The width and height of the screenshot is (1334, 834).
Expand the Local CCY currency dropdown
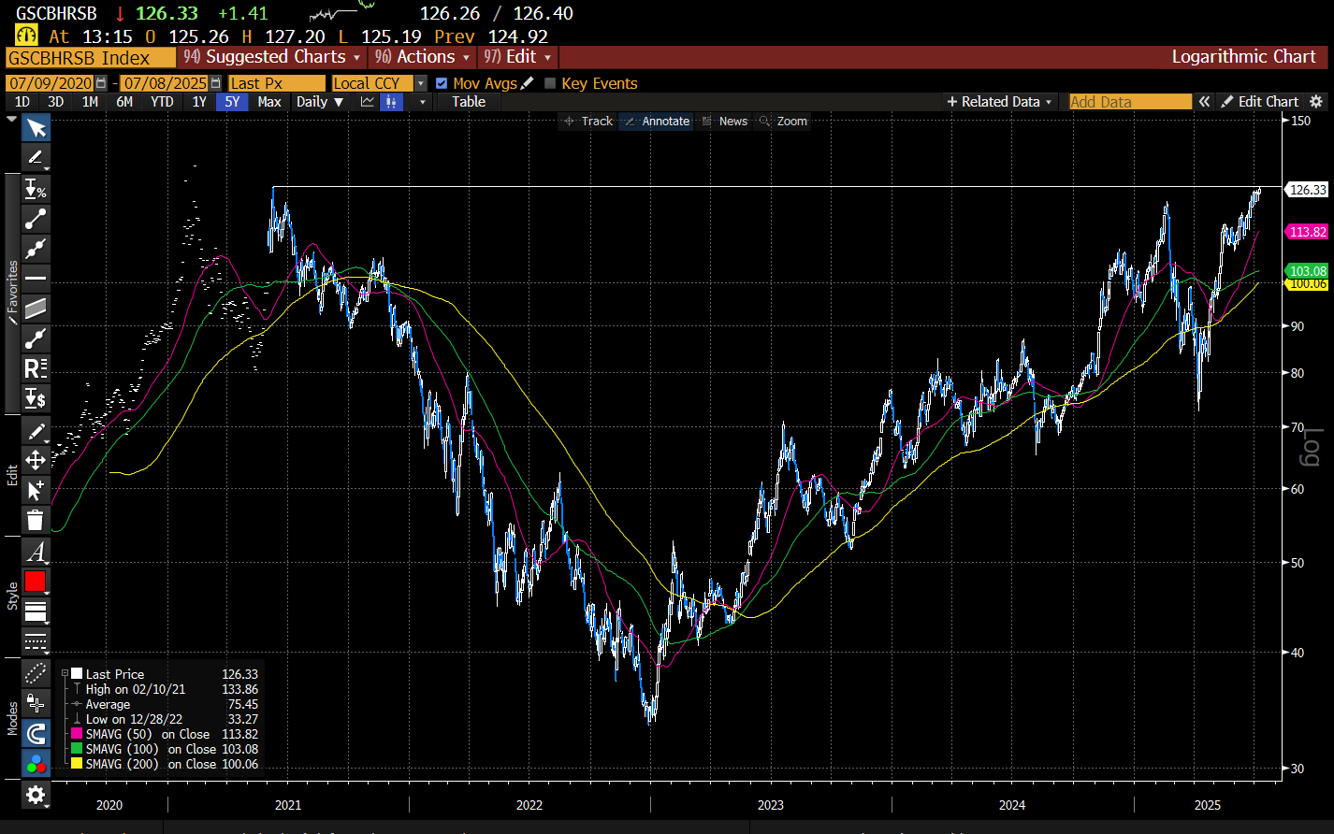[x=421, y=83]
